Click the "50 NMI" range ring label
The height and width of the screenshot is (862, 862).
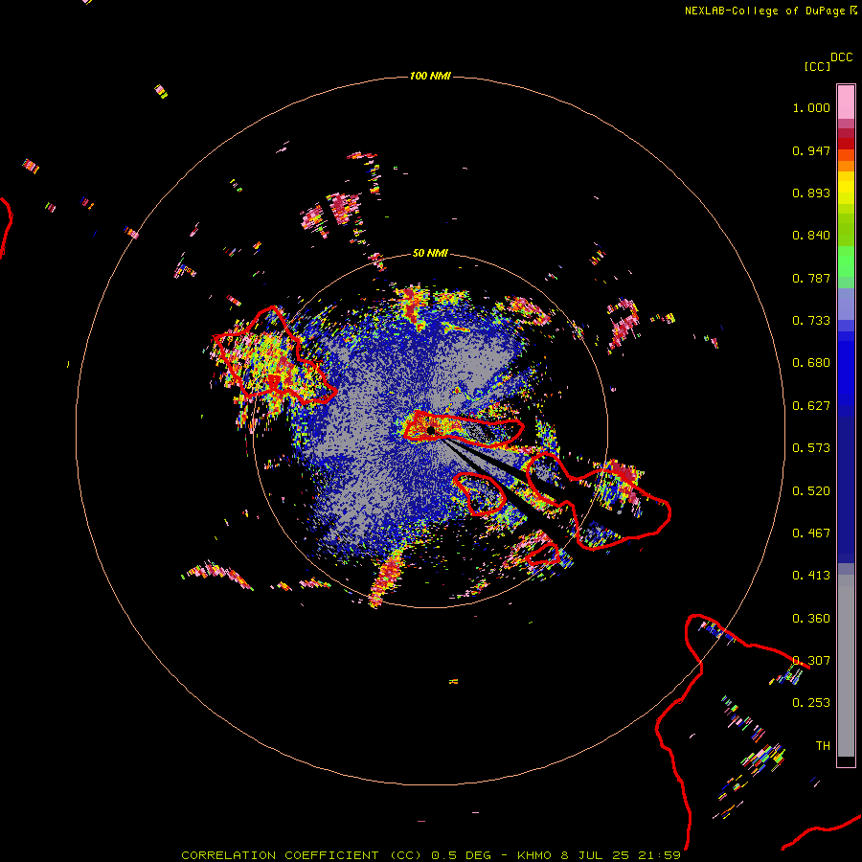(430, 253)
